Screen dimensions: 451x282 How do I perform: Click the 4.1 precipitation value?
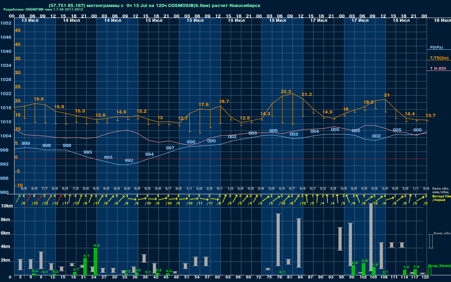click(x=86, y=256)
